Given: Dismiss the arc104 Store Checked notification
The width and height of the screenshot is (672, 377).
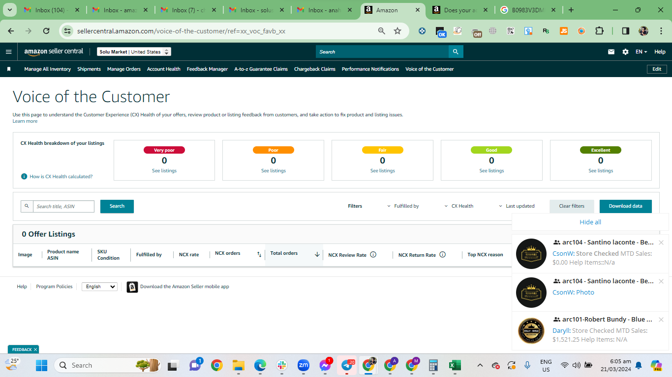Looking at the screenshot, I should click(x=661, y=242).
